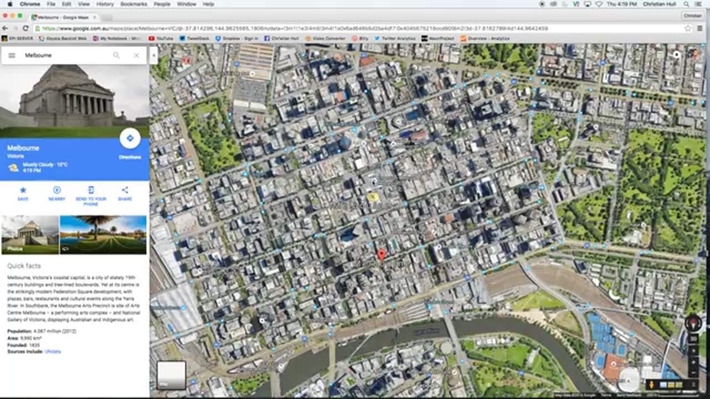The width and height of the screenshot is (710, 399).
Task: Open the Bitly bookmark
Action: (360, 38)
